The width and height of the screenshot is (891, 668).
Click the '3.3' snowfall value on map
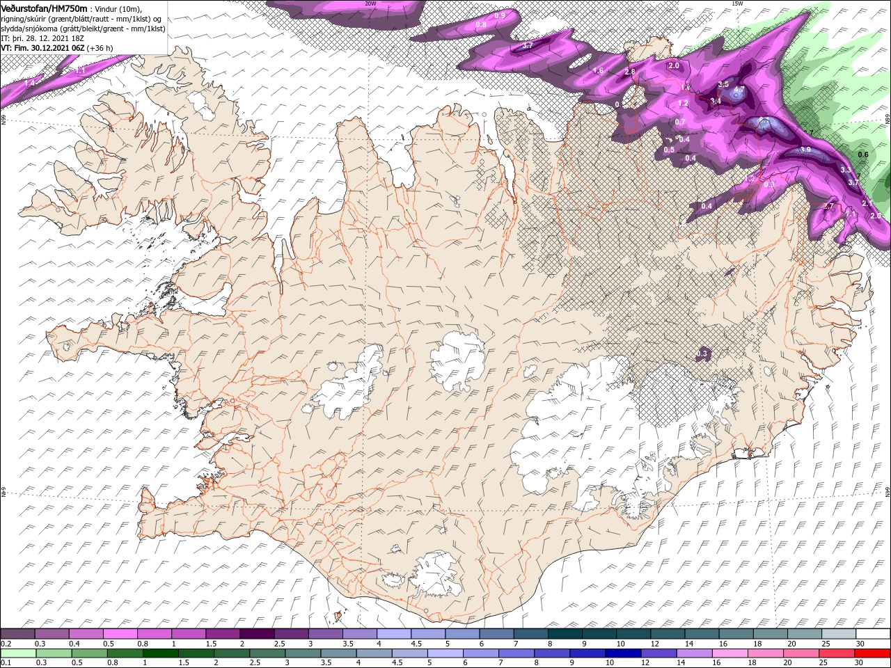[x=846, y=169]
